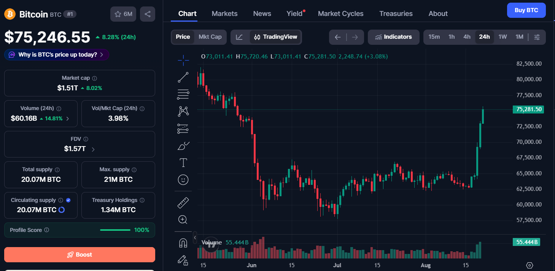Open the Market Cycles tab
Image resolution: width=555 pixels, height=271 pixels.
tap(341, 14)
